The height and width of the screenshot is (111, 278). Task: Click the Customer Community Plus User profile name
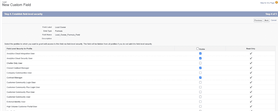tap(21, 92)
